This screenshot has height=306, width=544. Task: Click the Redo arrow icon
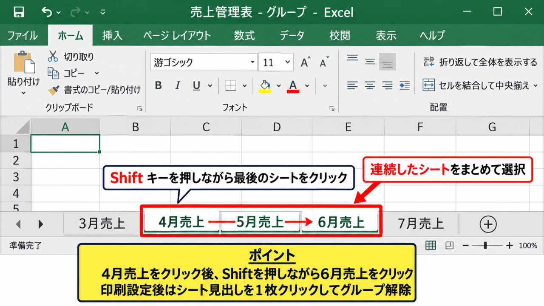tap(75, 12)
